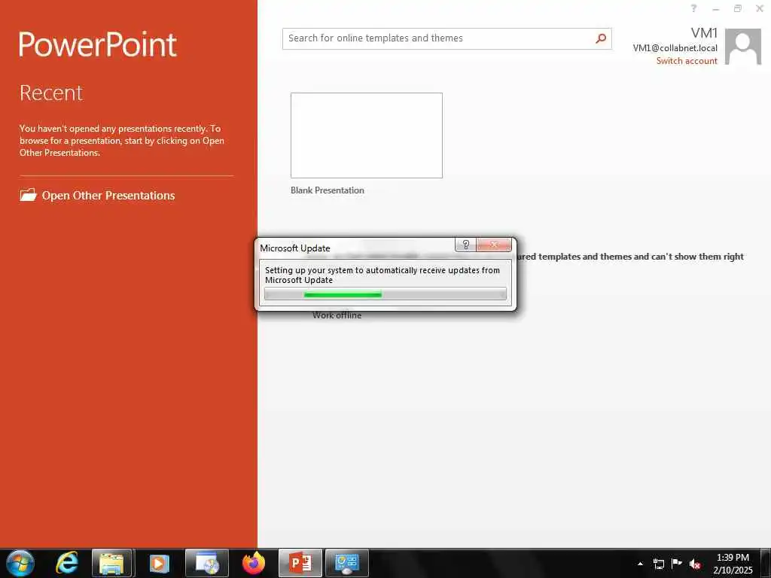Open File Explorer from the taskbar
The image size is (771, 578).
112,563
